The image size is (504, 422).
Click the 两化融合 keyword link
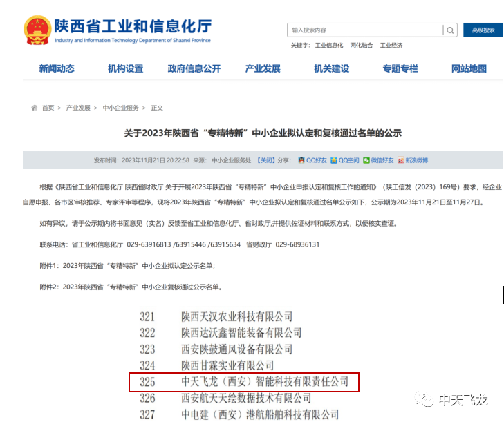click(362, 46)
